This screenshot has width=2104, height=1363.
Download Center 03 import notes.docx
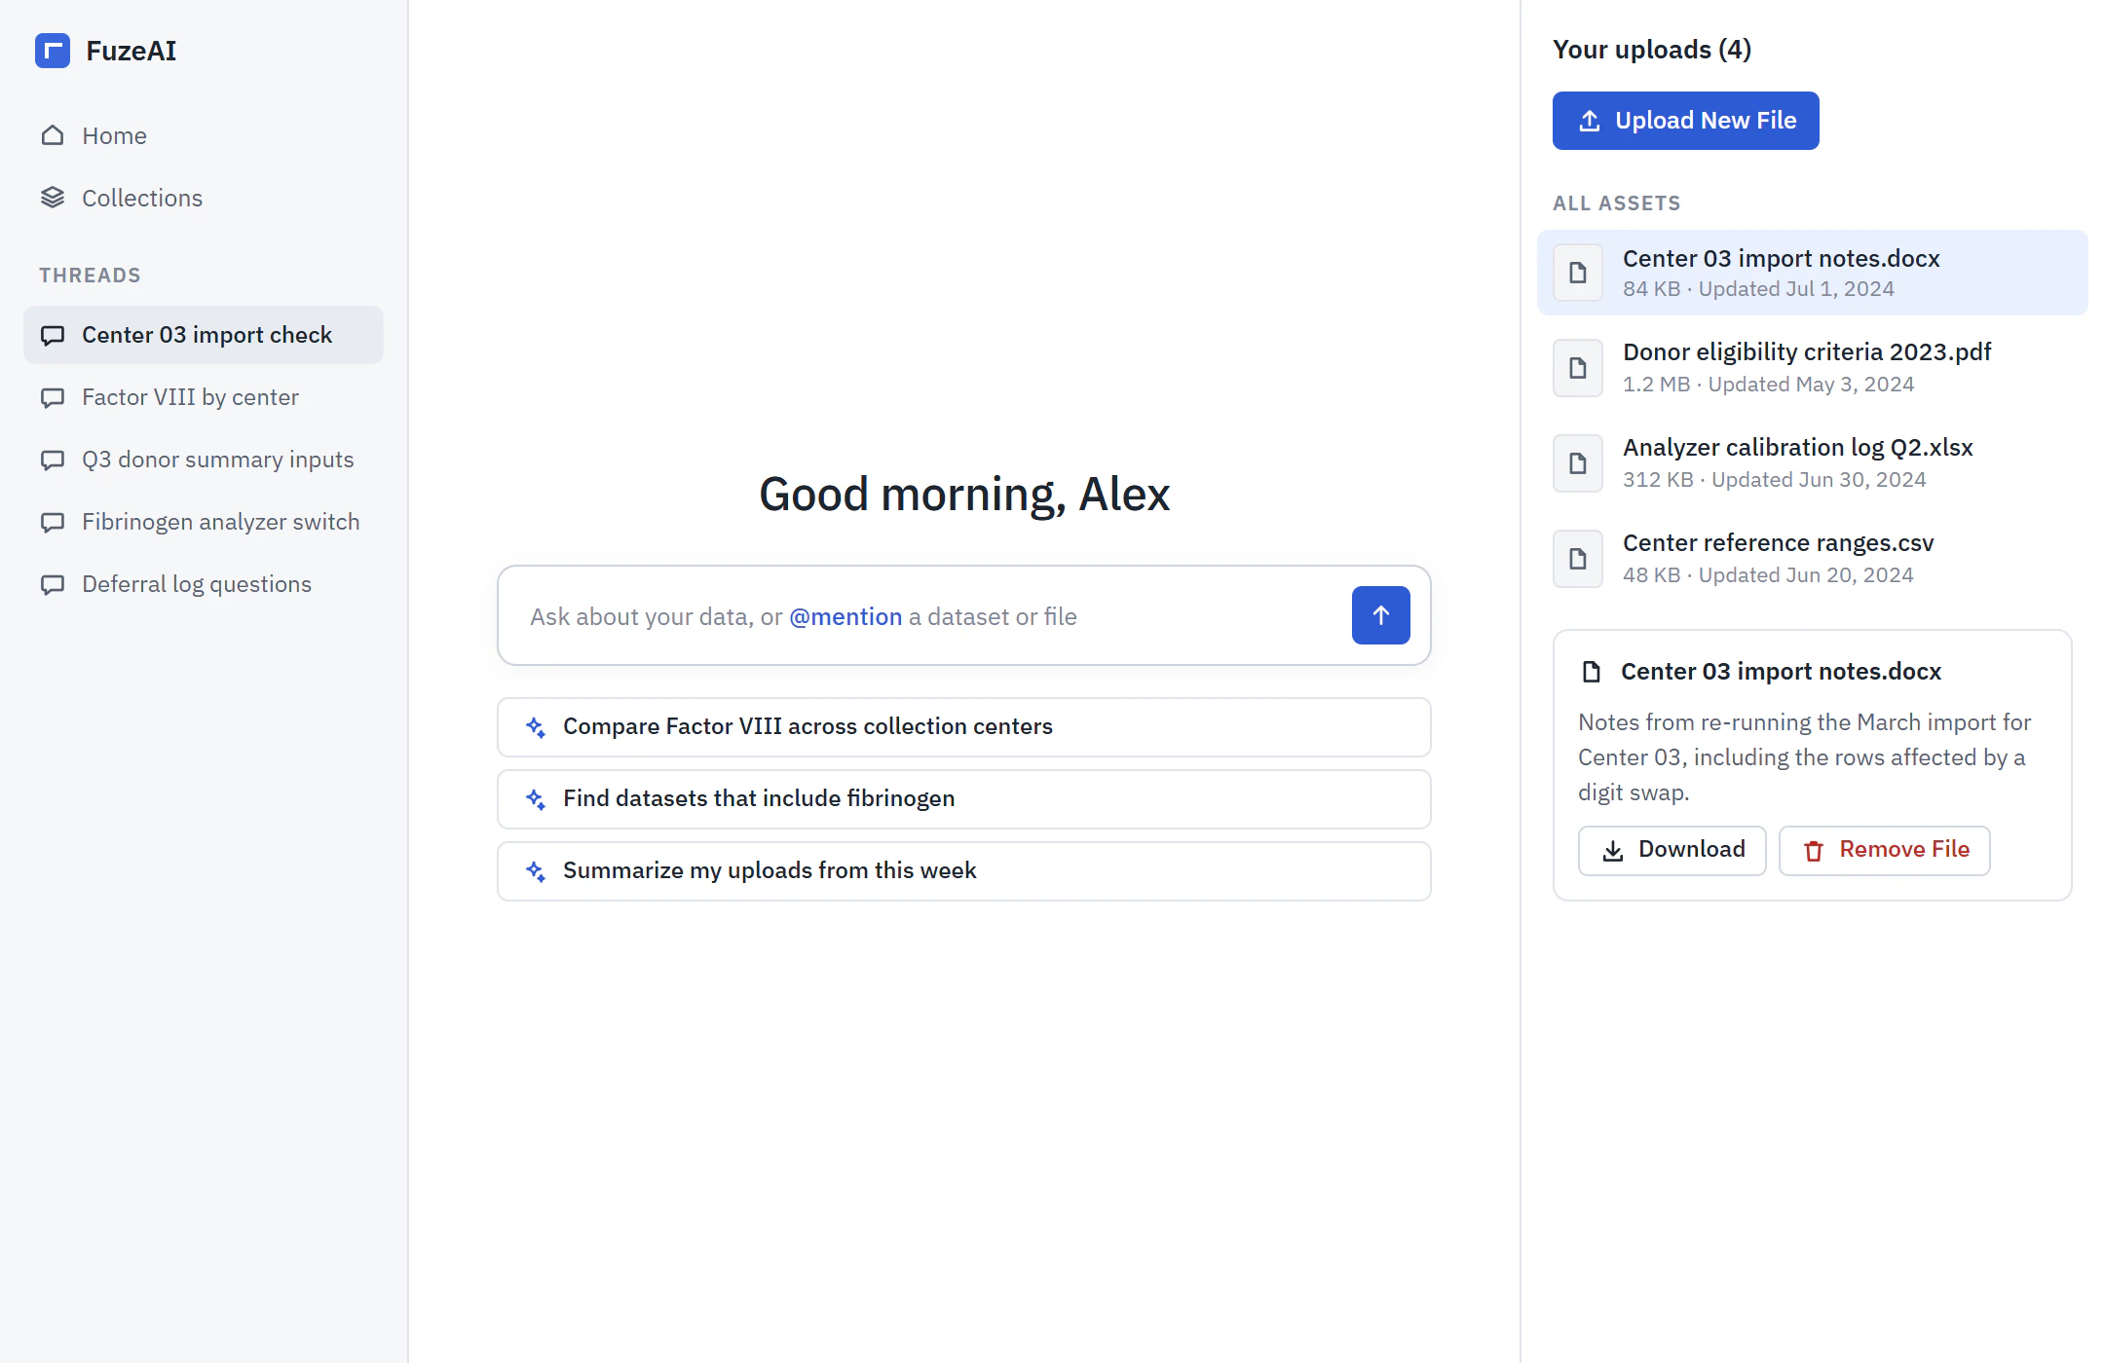coord(1672,850)
